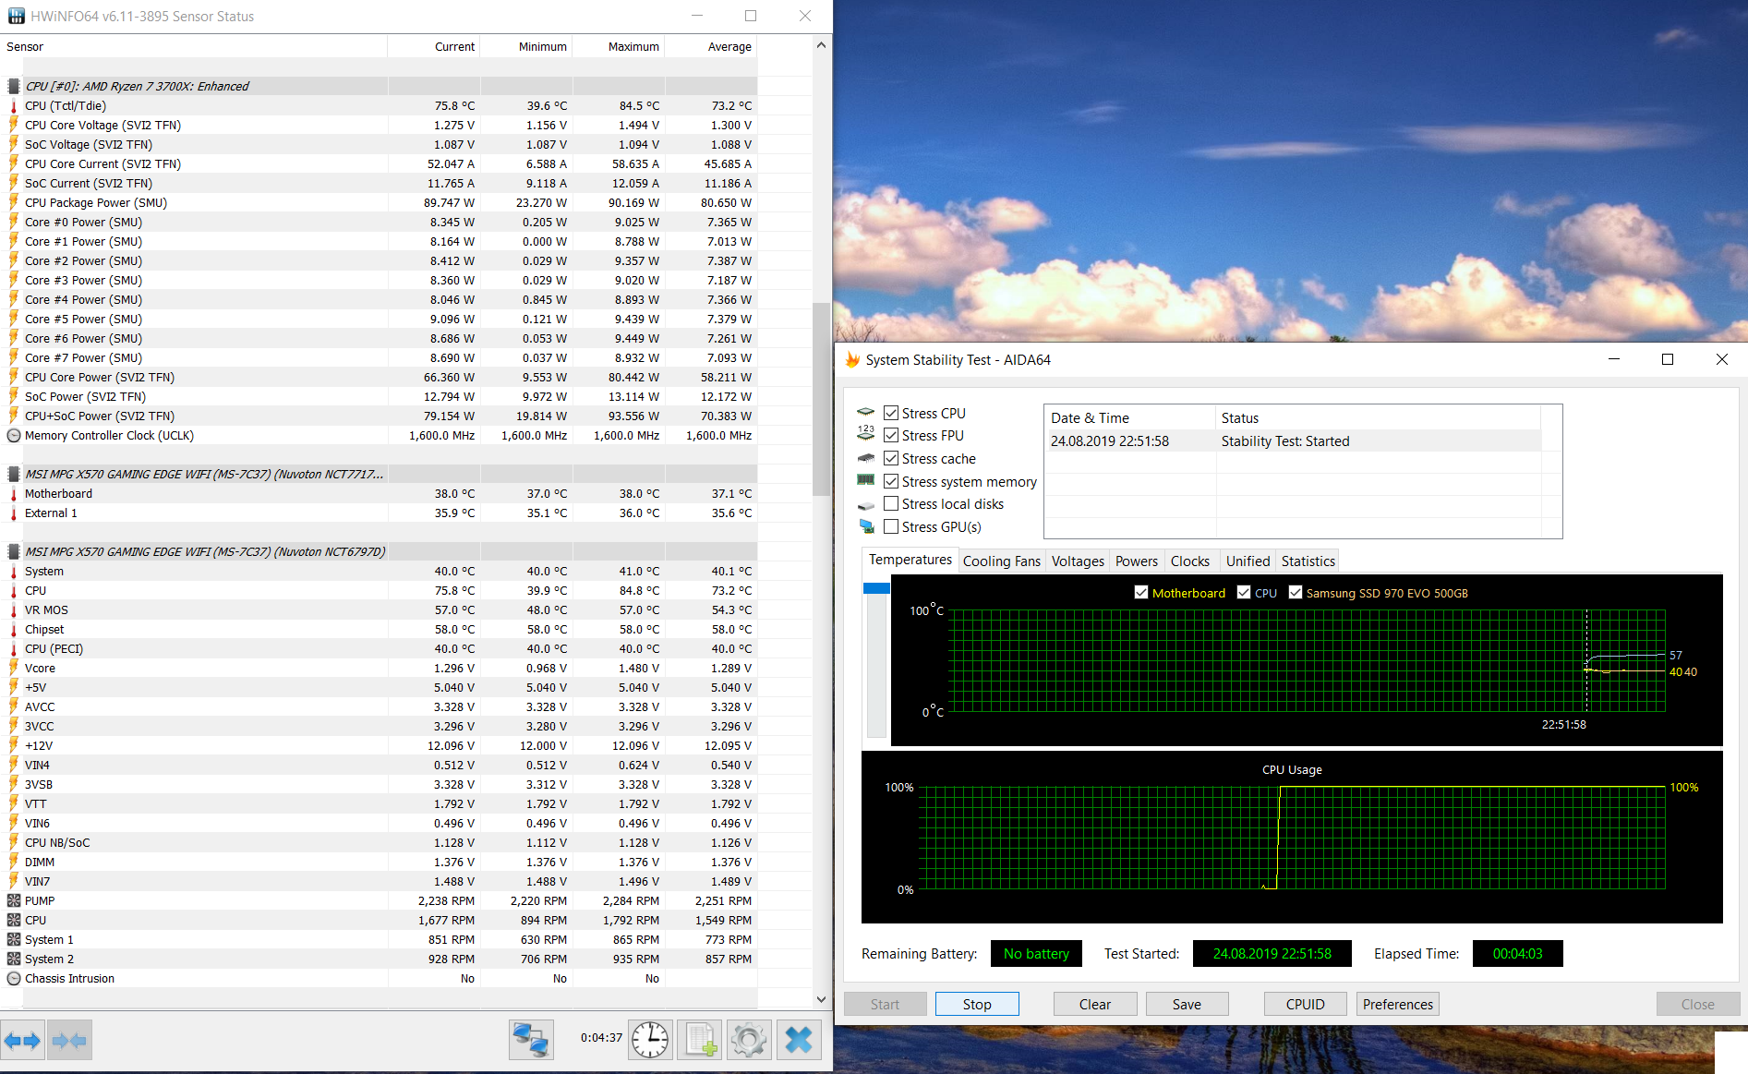Open the Powers tab

[1137, 561]
